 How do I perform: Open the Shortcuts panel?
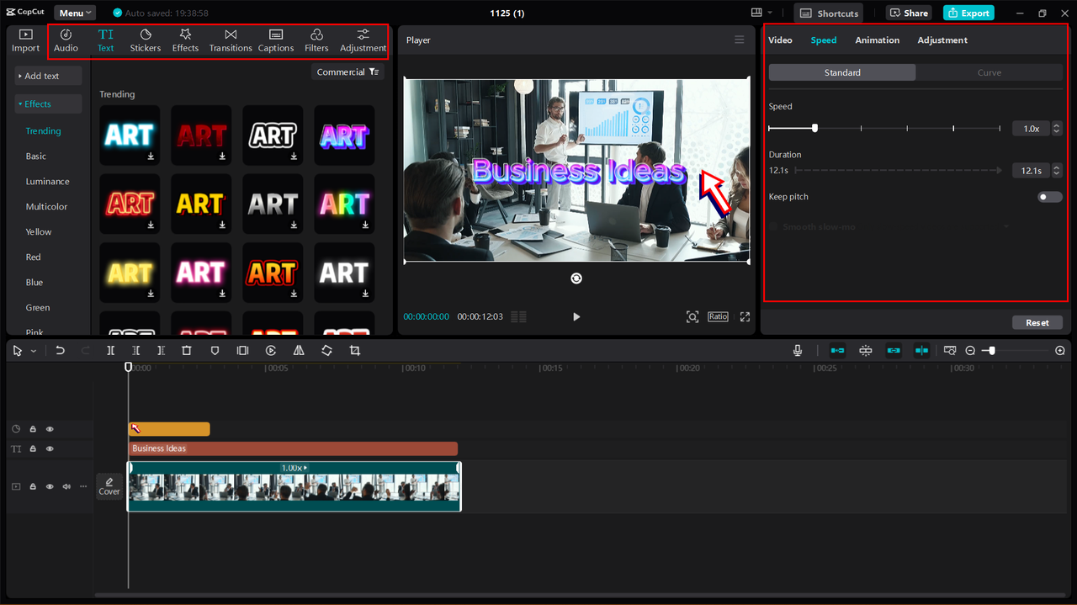tap(829, 13)
